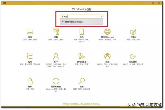Click the 帐户 label text

(56, 62)
